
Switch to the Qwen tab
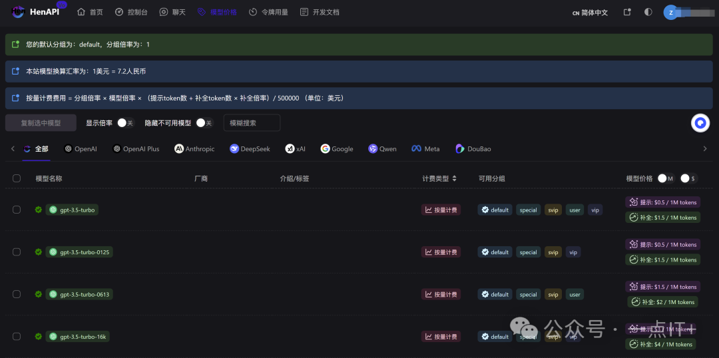click(x=382, y=148)
